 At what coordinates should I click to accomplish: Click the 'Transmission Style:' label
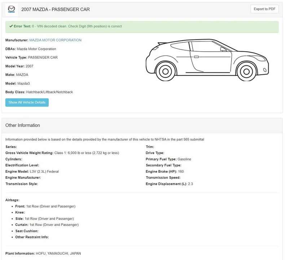click(x=22, y=184)
